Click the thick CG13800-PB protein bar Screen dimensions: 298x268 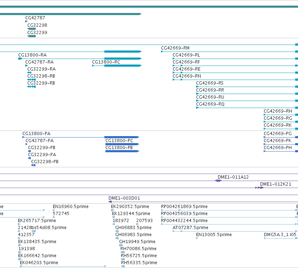tap(122, 151)
